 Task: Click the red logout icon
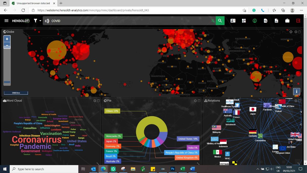pyautogui.click(x=298, y=21)
